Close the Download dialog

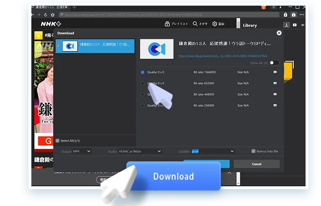(x=279, y=33)
